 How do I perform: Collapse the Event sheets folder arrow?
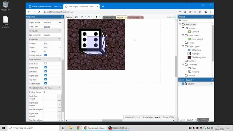click(x=183, y=35)
